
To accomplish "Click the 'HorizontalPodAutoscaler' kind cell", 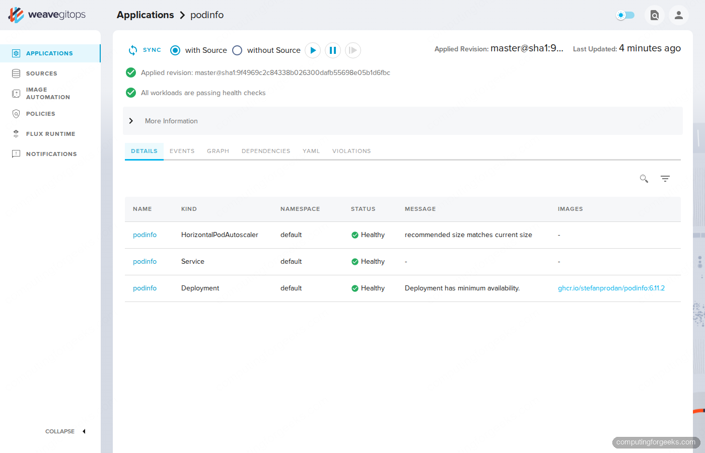I will tap(220, 235).
